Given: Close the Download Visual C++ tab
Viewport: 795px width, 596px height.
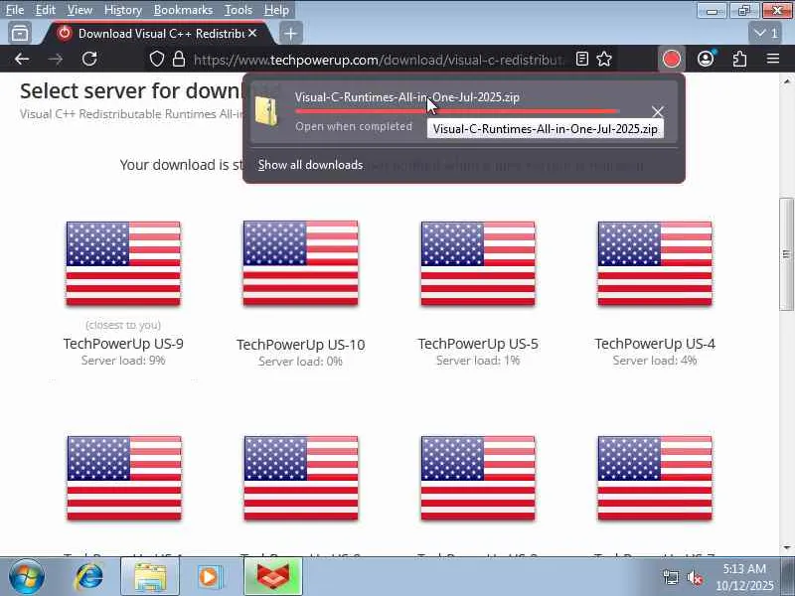Looking at the screenshot, I should 252,34.
